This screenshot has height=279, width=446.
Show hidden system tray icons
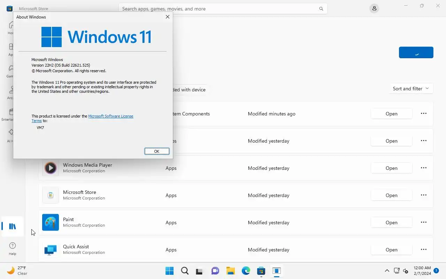point(387,271)
